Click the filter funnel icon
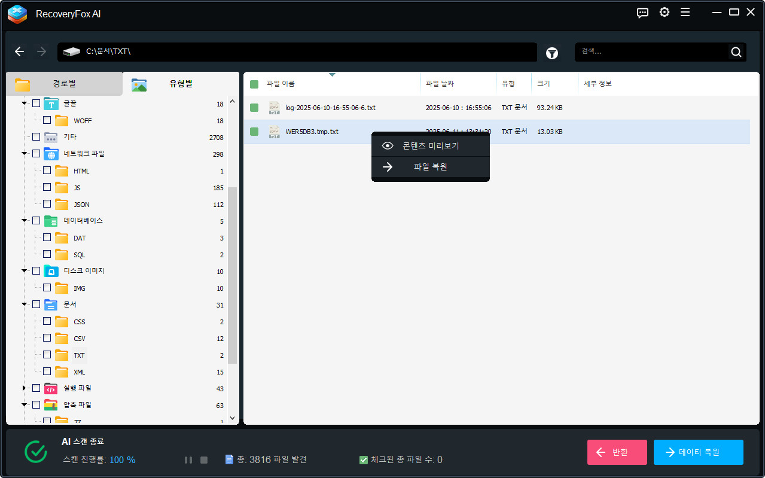Image resolution: width=765 pixels, height=478 pixels. (552, 53)
